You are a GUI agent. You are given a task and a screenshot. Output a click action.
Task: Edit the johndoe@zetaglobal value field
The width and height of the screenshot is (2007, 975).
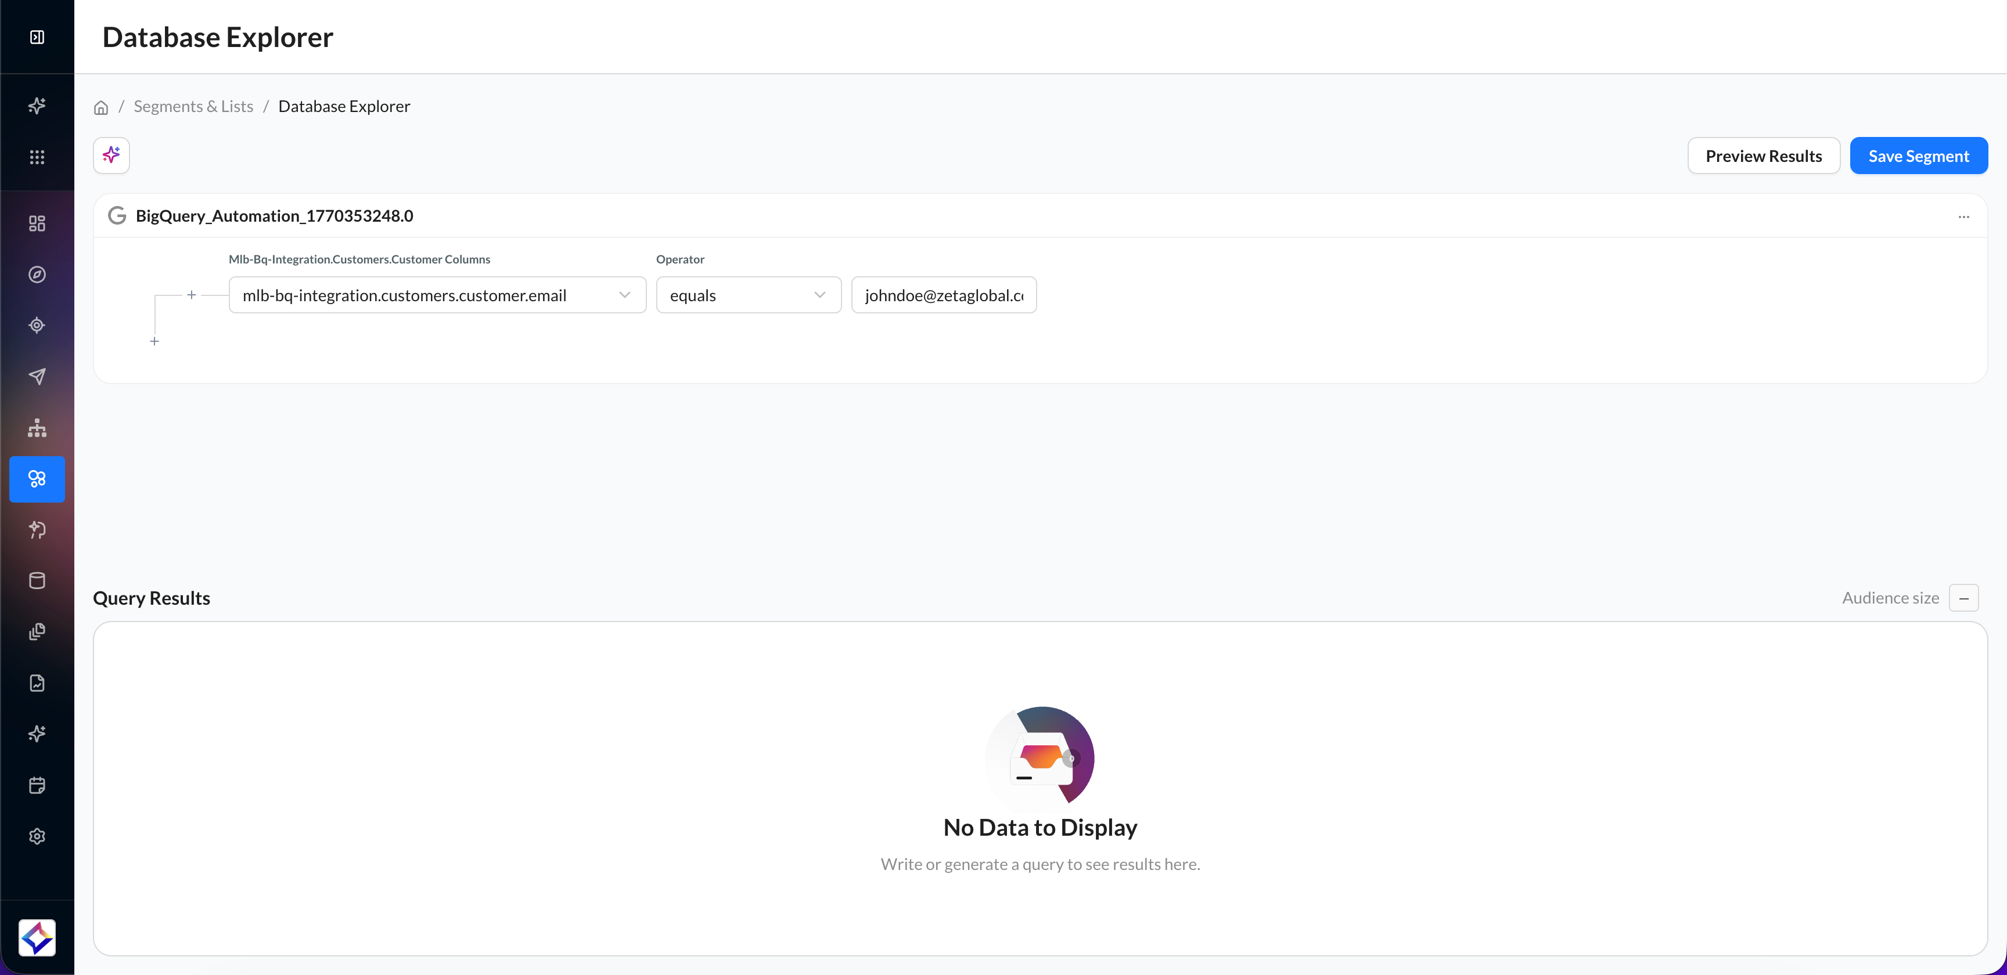pos(944,295)
